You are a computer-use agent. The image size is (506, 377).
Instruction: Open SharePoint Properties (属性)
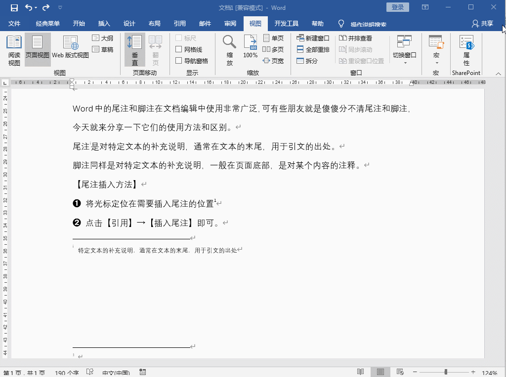466,50
